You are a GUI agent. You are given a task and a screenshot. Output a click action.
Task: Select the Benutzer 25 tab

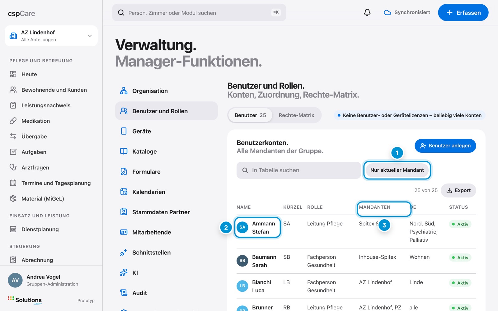pos(250,115)
